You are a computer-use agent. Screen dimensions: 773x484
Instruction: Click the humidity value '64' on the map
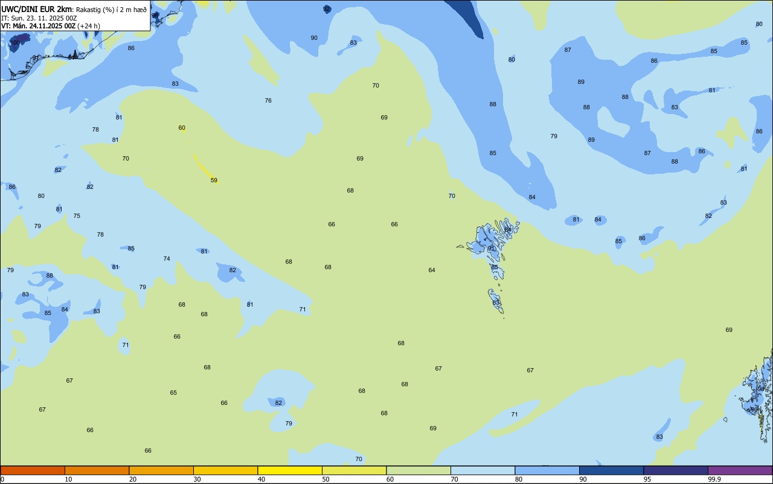[x=432, y=270]
